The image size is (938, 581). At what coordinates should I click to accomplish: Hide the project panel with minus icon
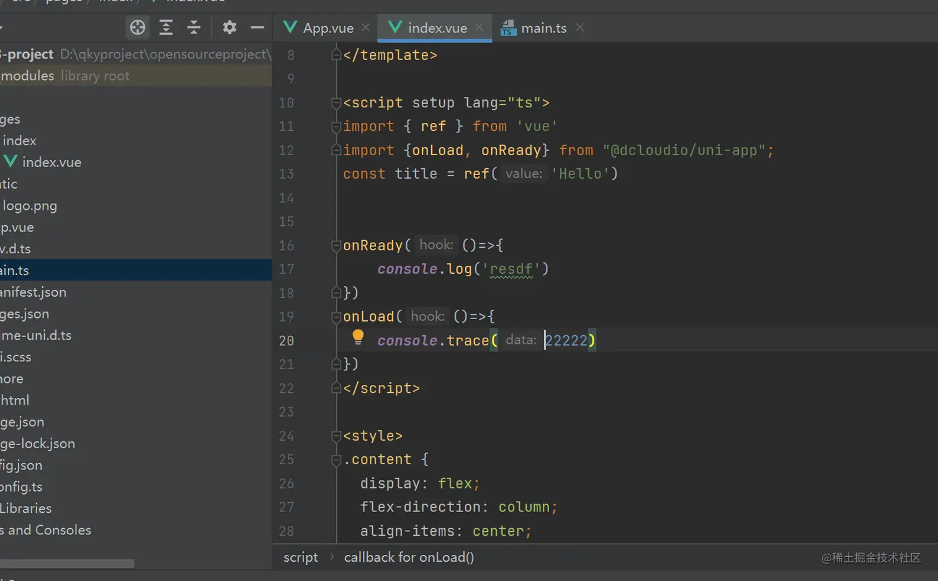pos(257,27)
